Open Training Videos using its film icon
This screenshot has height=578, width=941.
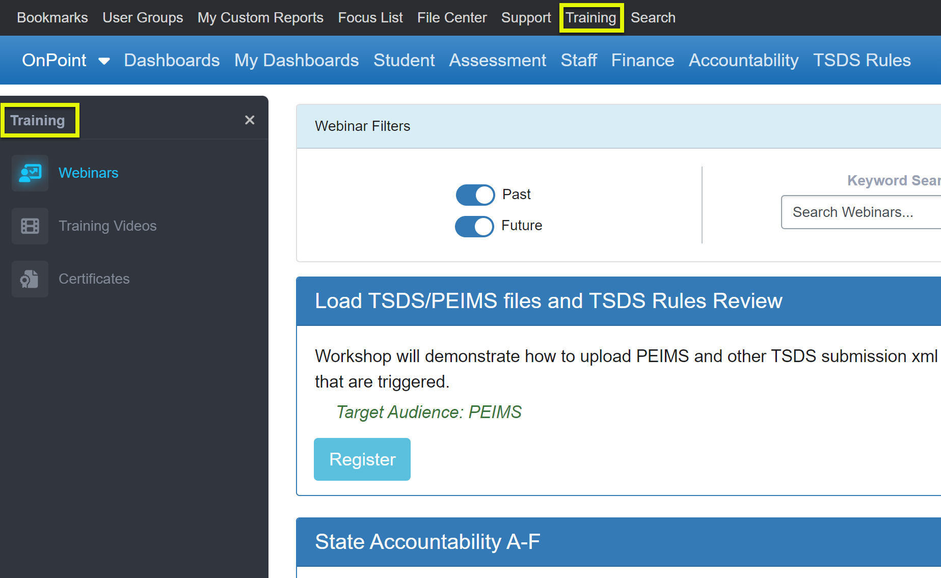tap(30, 226)
